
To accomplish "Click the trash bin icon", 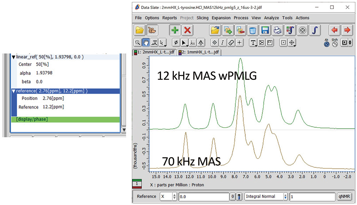I will coord(252,30).
